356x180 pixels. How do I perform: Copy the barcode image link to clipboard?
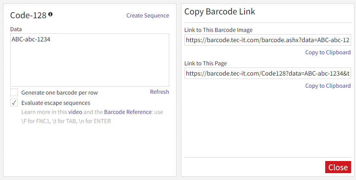(328, 52)
